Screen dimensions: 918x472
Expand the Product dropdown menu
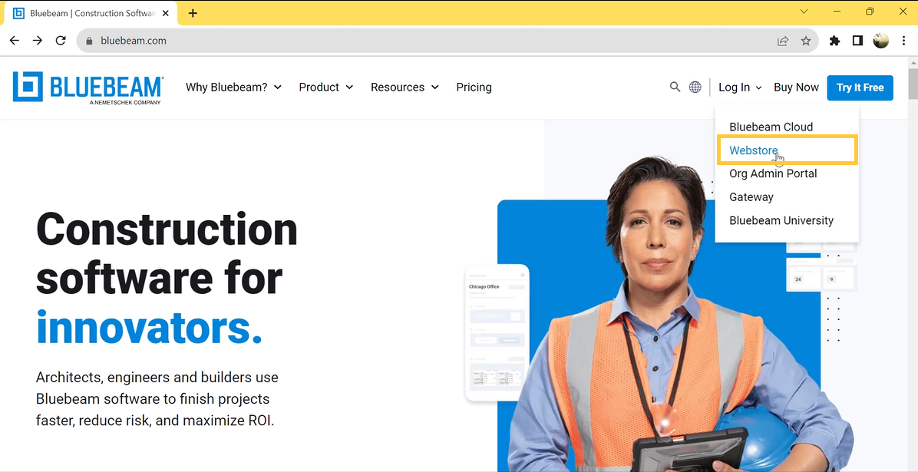pos(326,87)
